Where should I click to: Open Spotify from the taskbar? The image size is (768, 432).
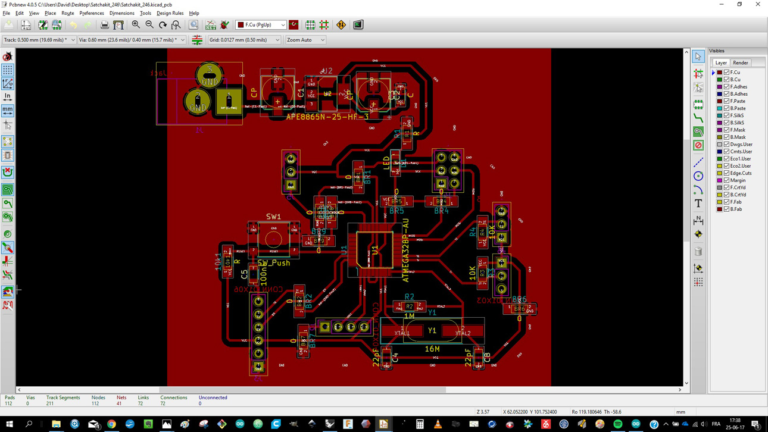(618, 424)
